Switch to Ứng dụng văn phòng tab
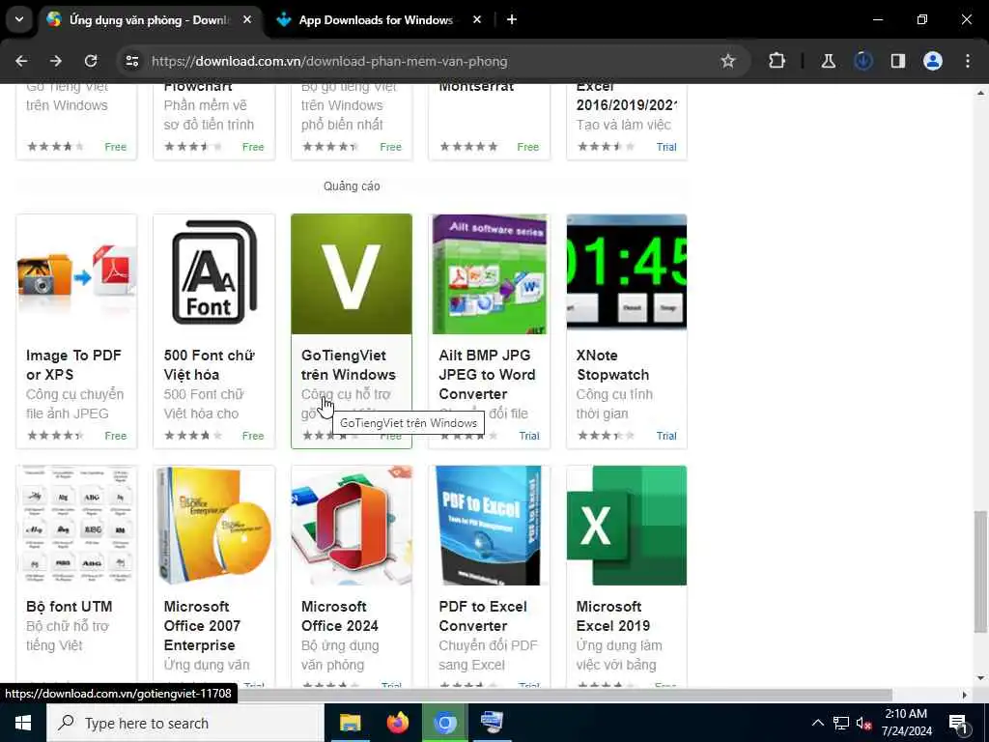 [x=148, y=20]
